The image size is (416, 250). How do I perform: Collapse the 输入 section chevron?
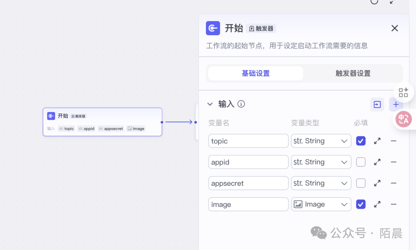210,104
